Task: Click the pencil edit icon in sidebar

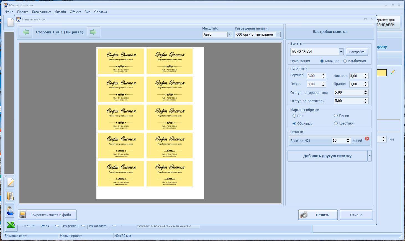Action: point(11,182)
